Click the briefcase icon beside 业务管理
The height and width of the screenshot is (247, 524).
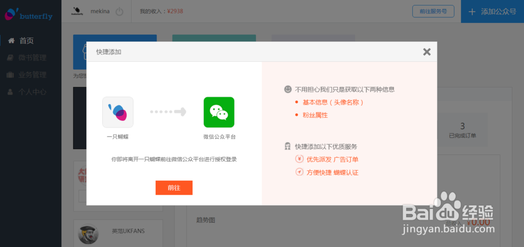[x=10, y=75]
